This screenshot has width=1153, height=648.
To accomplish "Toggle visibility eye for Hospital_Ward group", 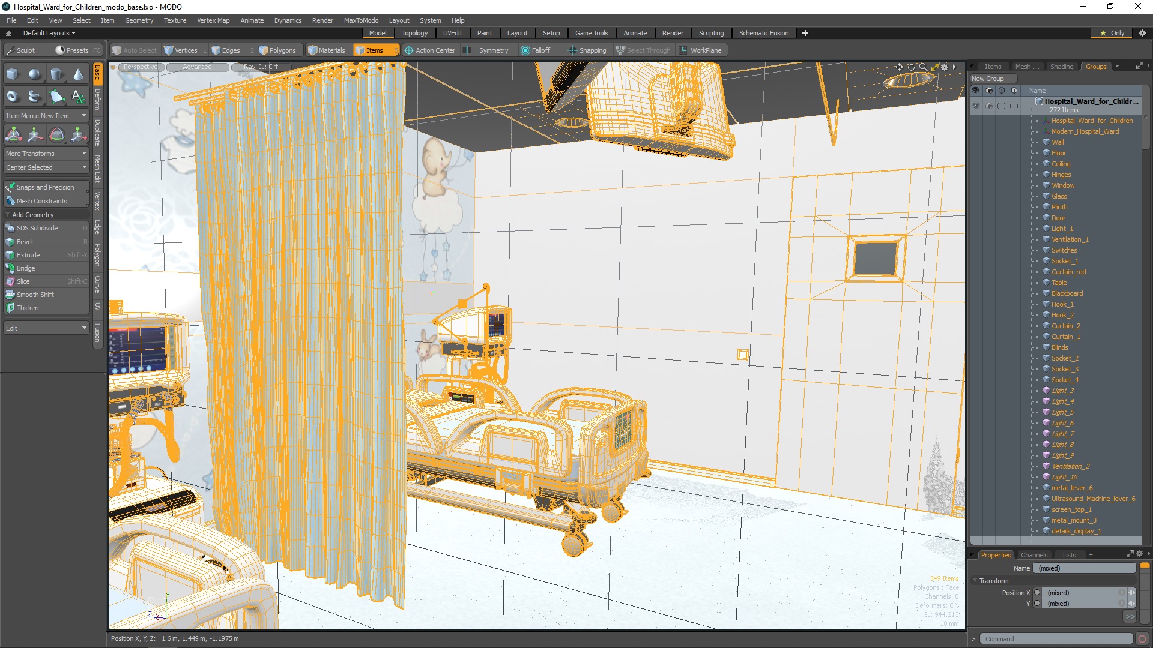I will tap(976, 106).
